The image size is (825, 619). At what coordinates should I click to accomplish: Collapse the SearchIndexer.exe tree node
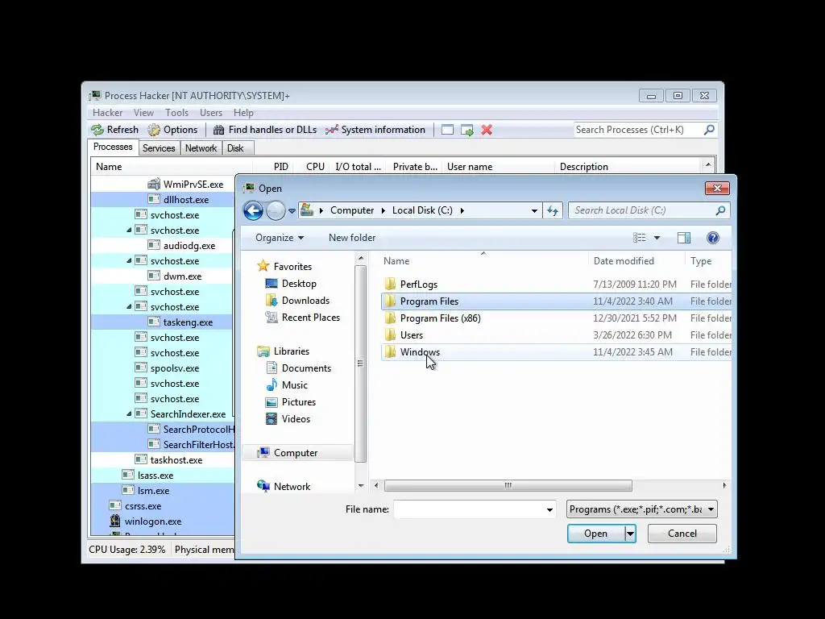pyautogui.click(x=129, y=414)
